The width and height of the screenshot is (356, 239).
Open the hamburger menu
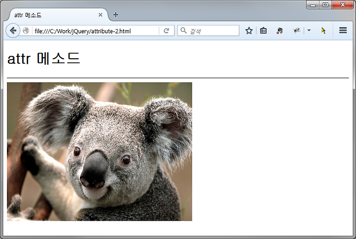(343, 31)
